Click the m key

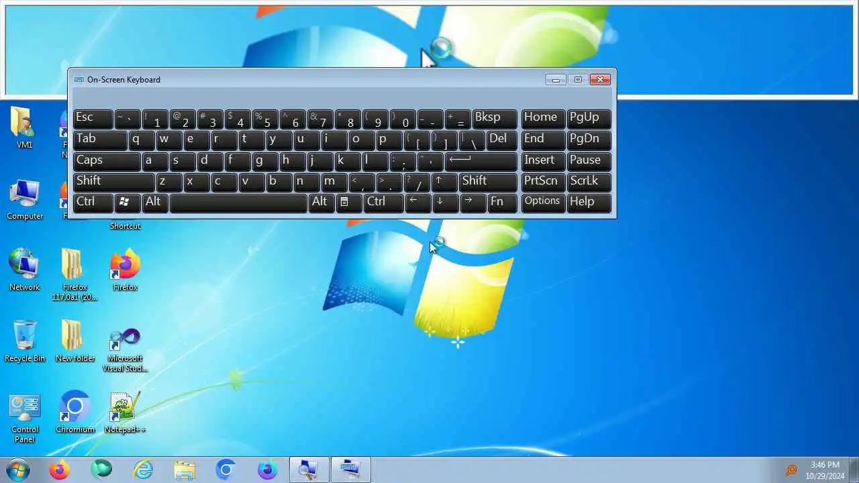click(334, 182)
